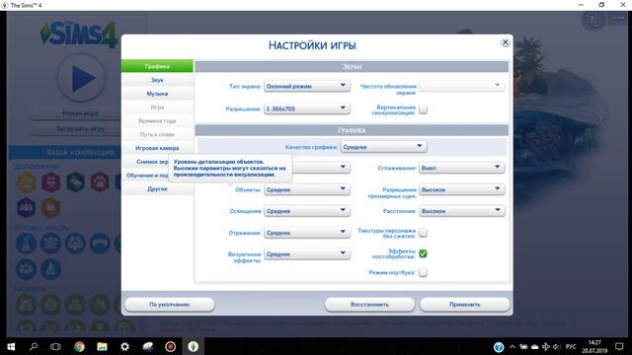
Task: Expand the Отражения dropdown
Action: (307, 233)
